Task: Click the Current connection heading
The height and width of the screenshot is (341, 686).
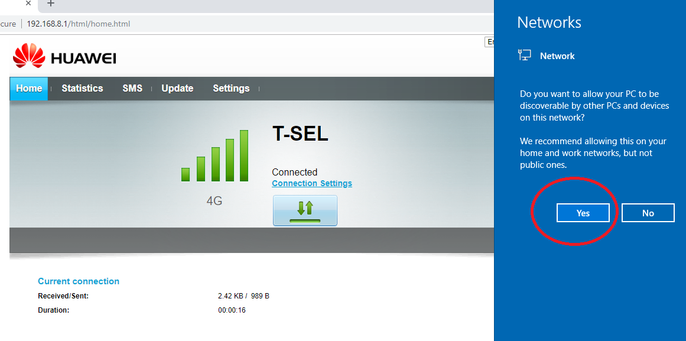Action: (x=79, y=281)
